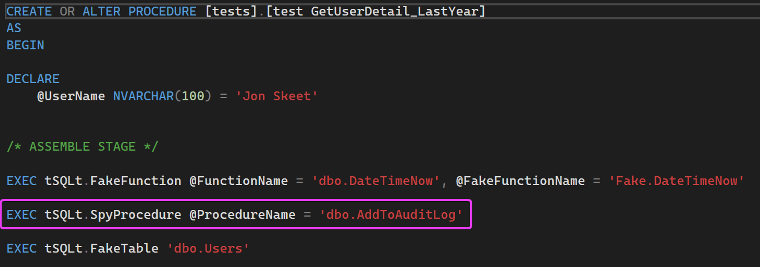The height and width of the screenshot is (267, 760).
Task: Click the NVARCHAR data type
Action: pyautogui.click(x=143, y=96)
